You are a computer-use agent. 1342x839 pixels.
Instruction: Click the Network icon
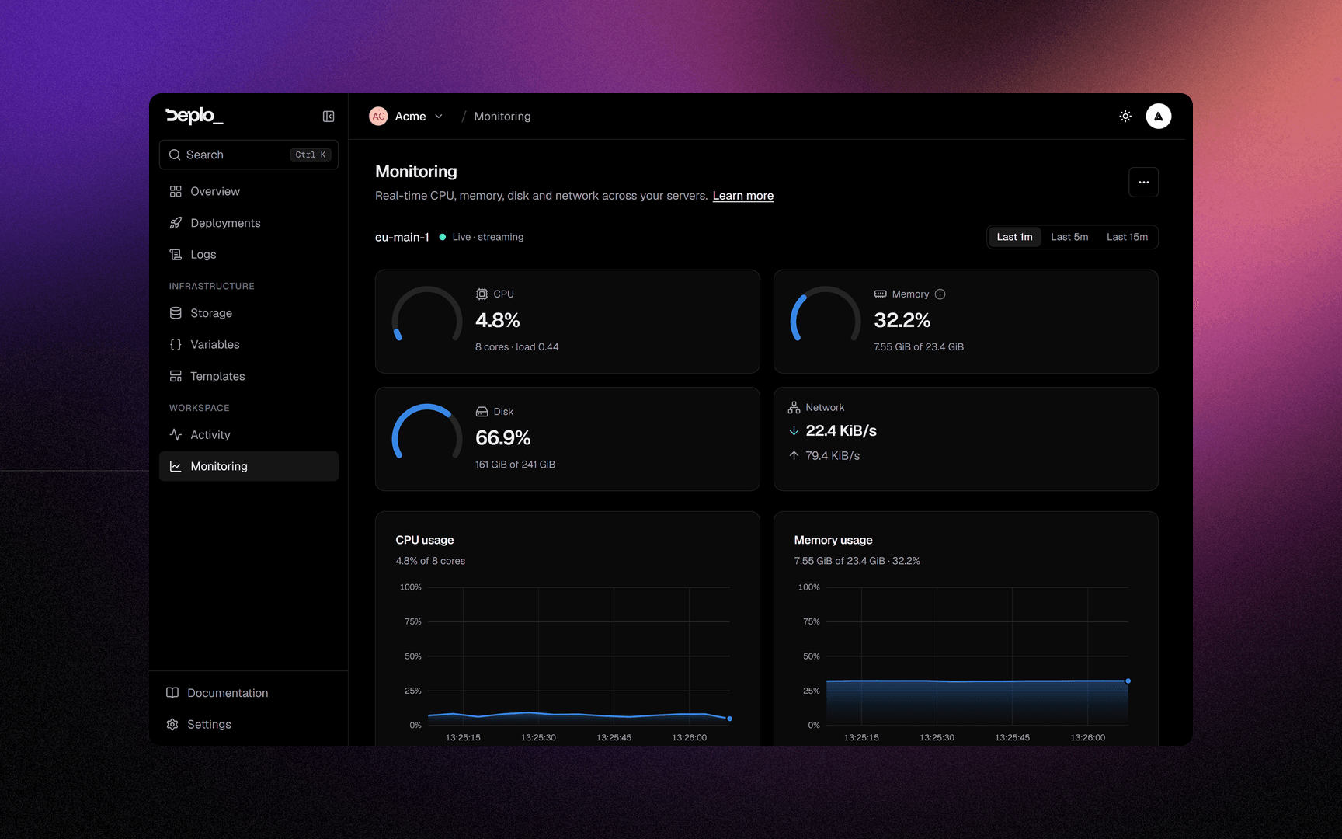tap(794, 408)
